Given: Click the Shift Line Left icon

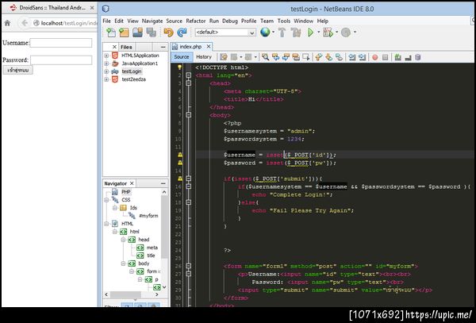Looking at the screenshot, I should pos(351,57).
